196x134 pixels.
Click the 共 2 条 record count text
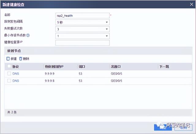[12, 112]
